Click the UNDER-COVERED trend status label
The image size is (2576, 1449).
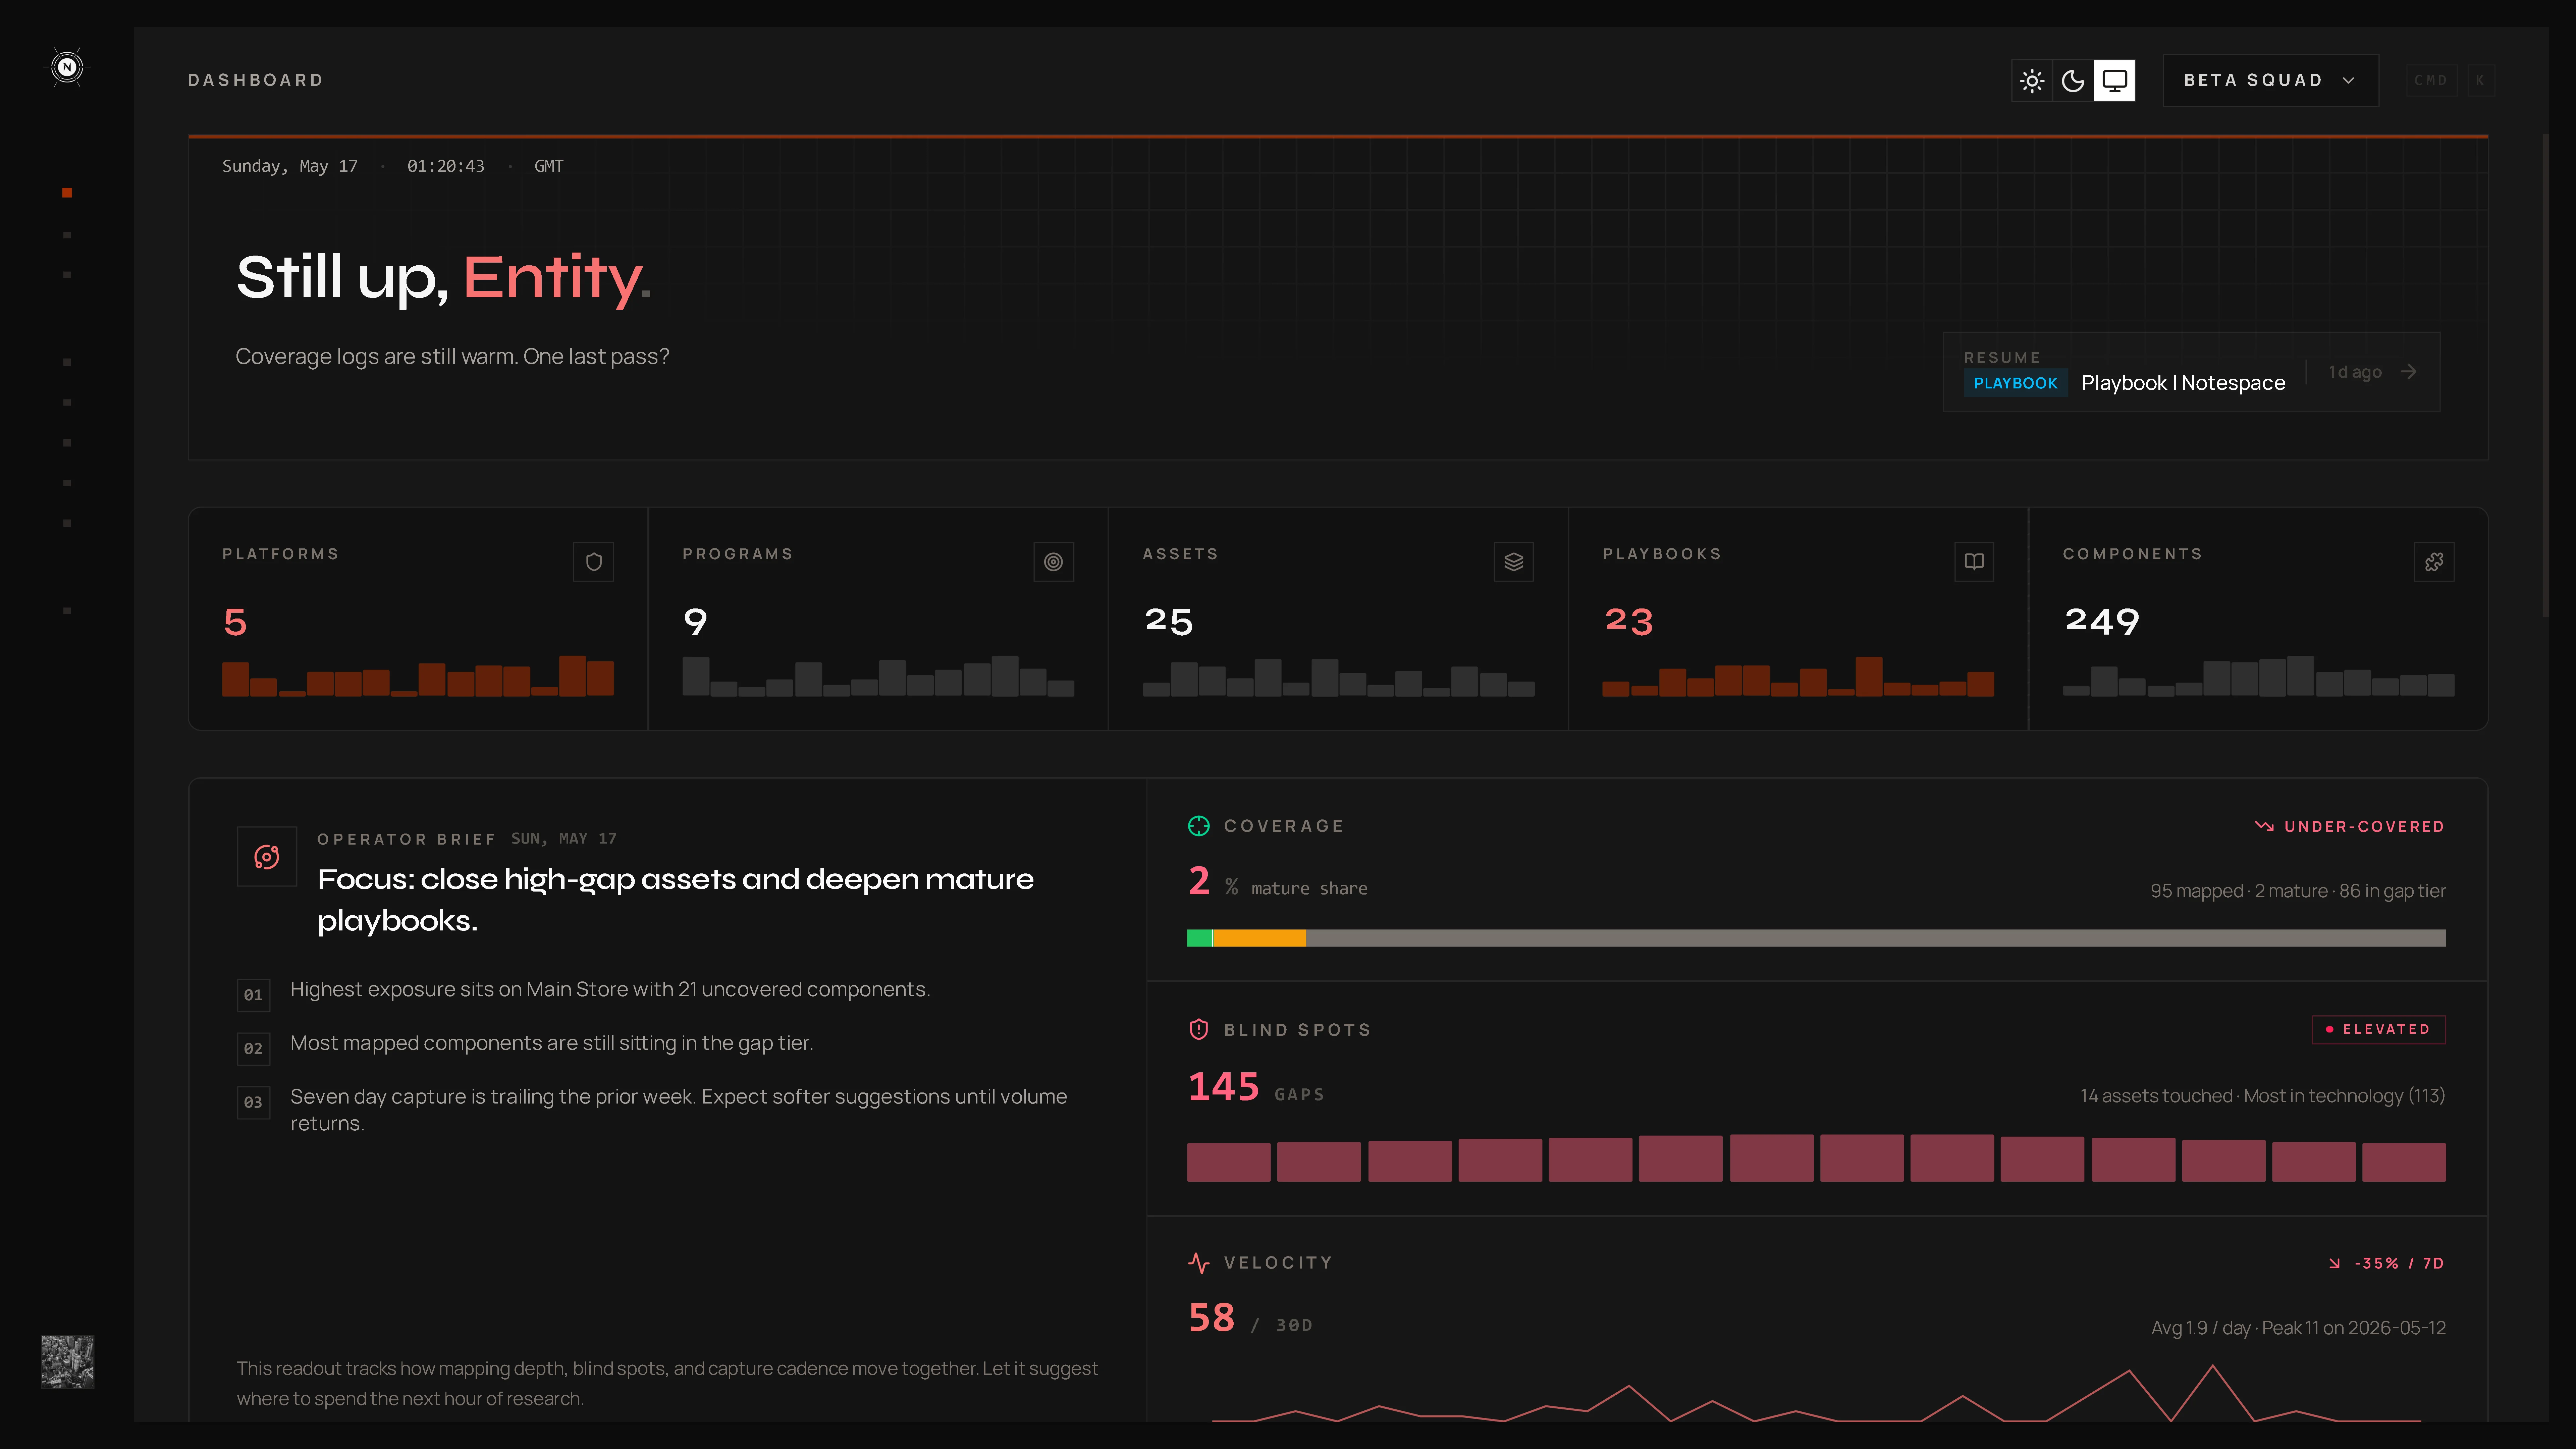point(2364,827)
